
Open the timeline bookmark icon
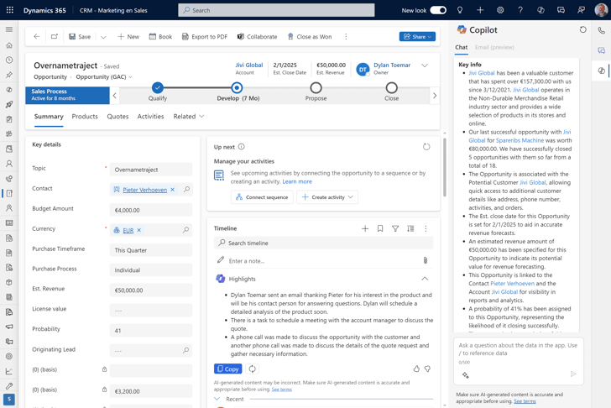point(380,228)
